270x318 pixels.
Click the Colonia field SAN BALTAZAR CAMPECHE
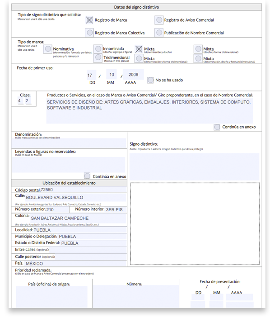point(78,218)
